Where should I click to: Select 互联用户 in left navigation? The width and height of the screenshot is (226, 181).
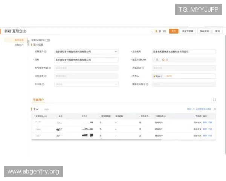(19, 45)
